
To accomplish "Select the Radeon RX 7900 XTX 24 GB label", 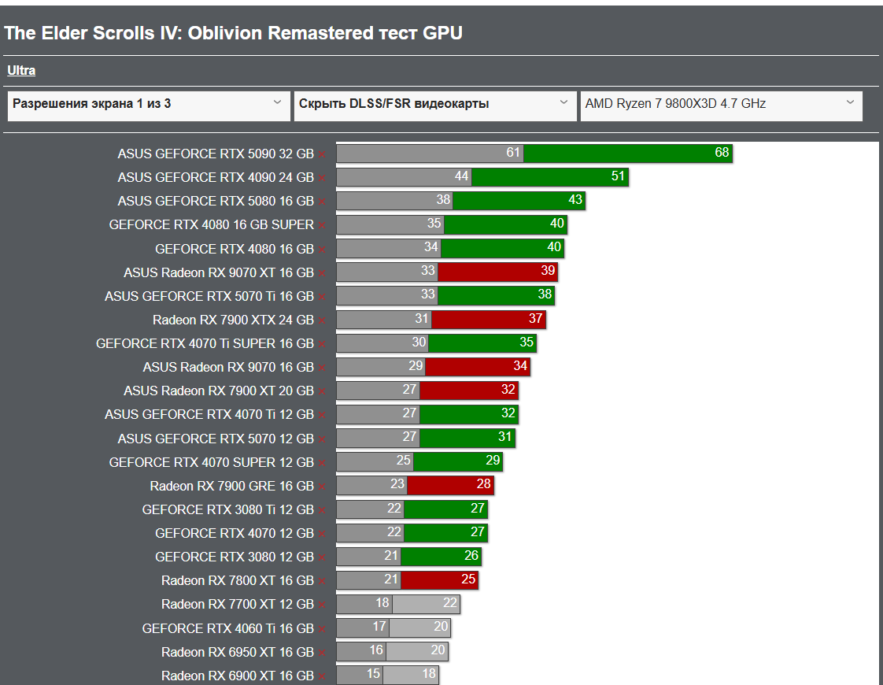I will point(233,320).
